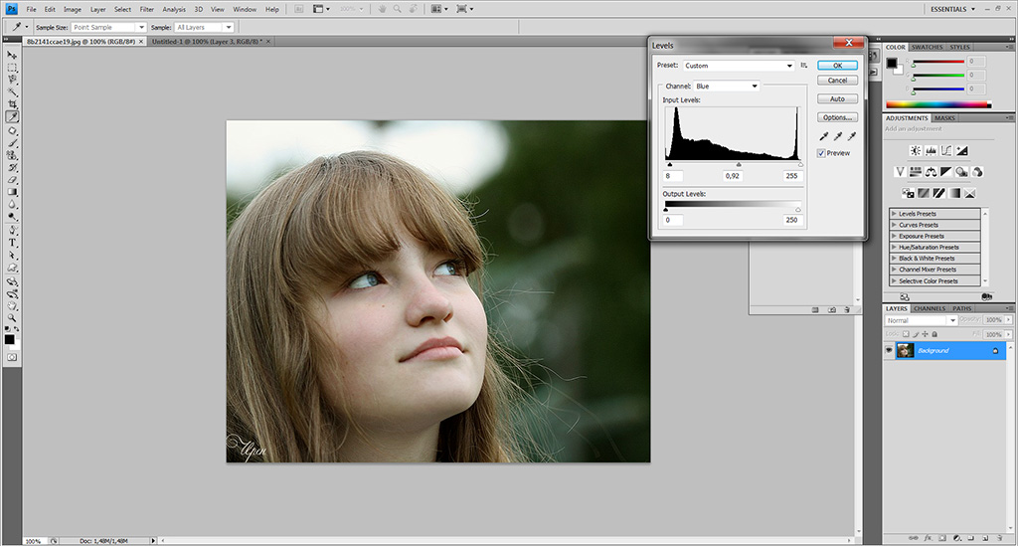The height and width of the screenshot is (546, 1018).
Task: Click the midtone gray input levels slider
Action: click(738, 165)
